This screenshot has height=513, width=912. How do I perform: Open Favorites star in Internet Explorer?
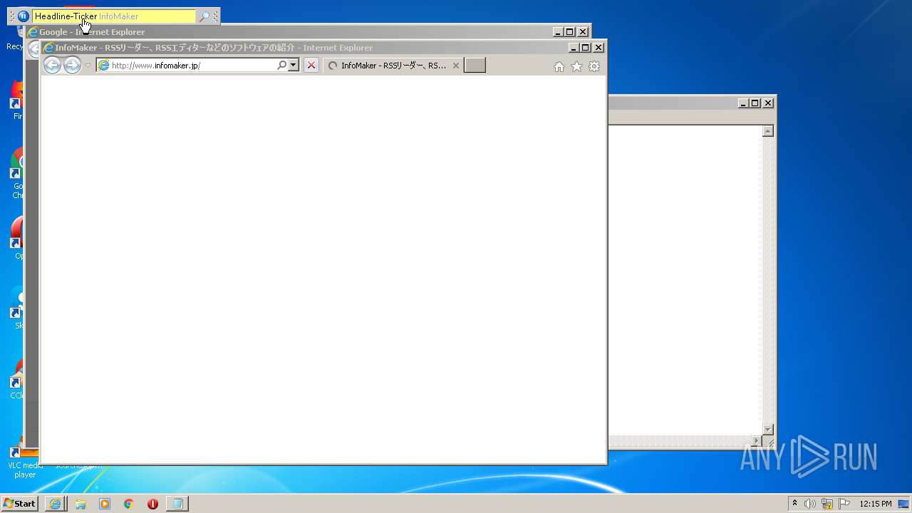click(x=576, y=66)
